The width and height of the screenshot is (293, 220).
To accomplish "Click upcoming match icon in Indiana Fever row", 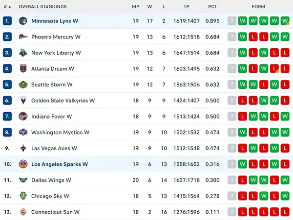I will click(x=232, y=116).
